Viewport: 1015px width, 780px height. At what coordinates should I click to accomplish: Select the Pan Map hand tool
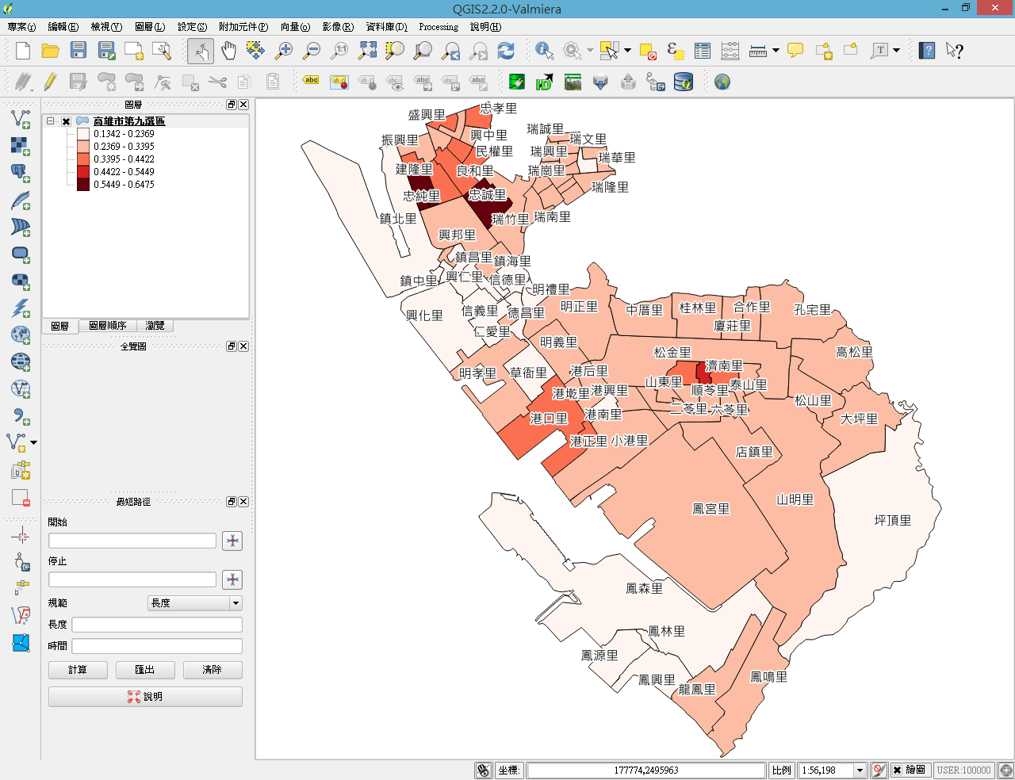pyautogui.click(x=228, y=51)
